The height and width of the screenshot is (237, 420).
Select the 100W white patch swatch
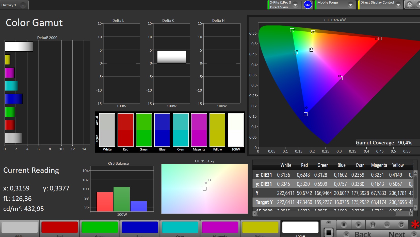tap(300, 227)
